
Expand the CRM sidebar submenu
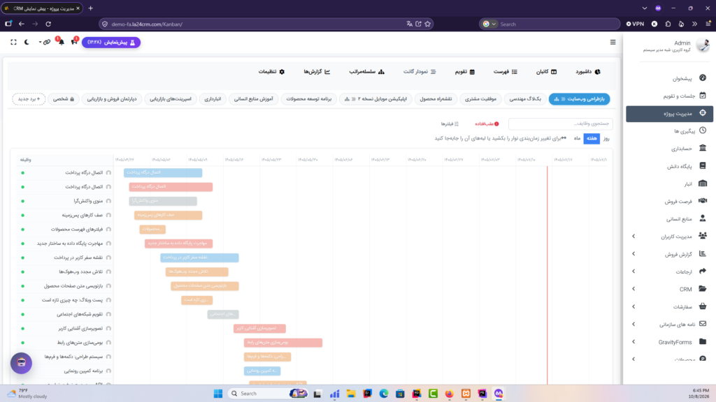[x=633, y=289]
